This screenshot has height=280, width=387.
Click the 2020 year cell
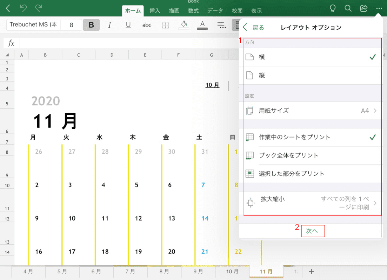point(46,101)
